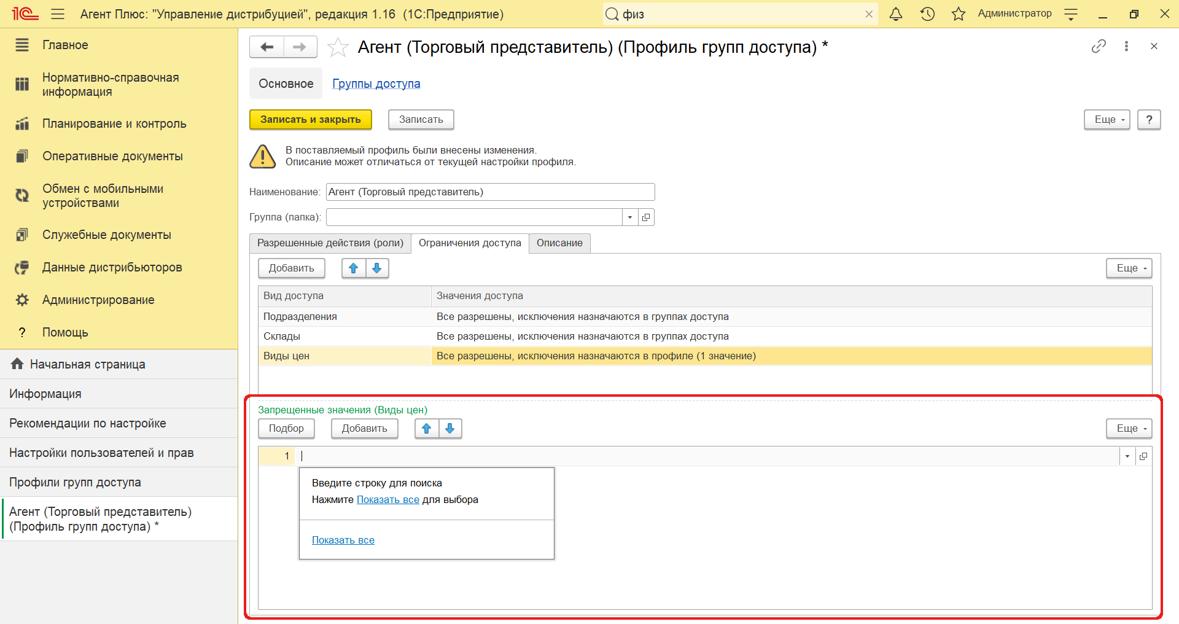
Task: Click bottom Показать все link
Action: coord(343,540)
